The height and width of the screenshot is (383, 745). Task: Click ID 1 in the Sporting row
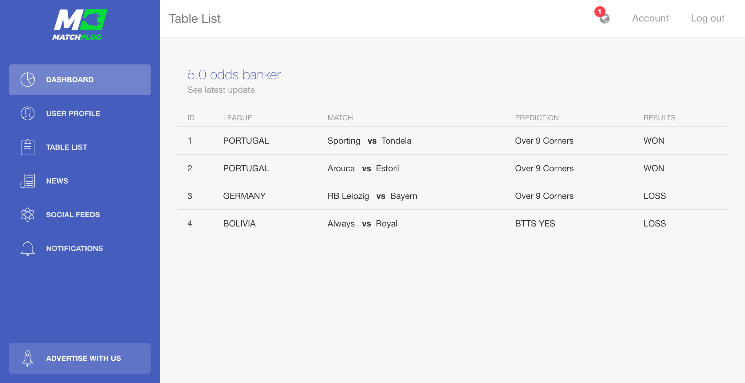pyautogui.click(x=190, y=141)
